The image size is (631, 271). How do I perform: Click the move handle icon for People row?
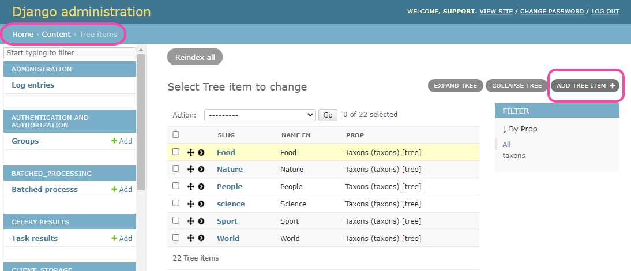click(191, 187)
